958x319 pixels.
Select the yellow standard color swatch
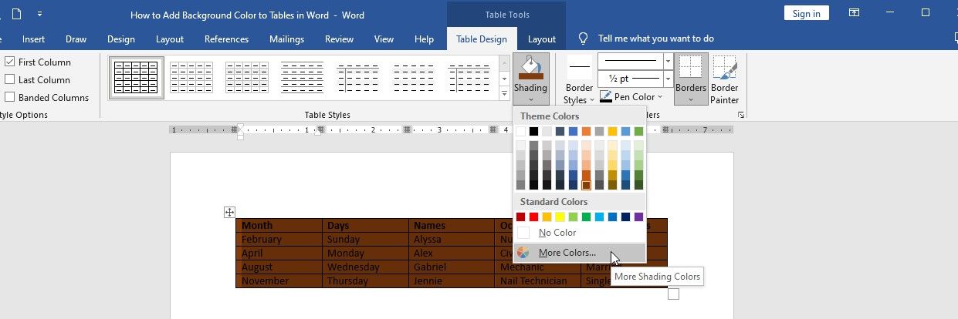tap(560, 217)
